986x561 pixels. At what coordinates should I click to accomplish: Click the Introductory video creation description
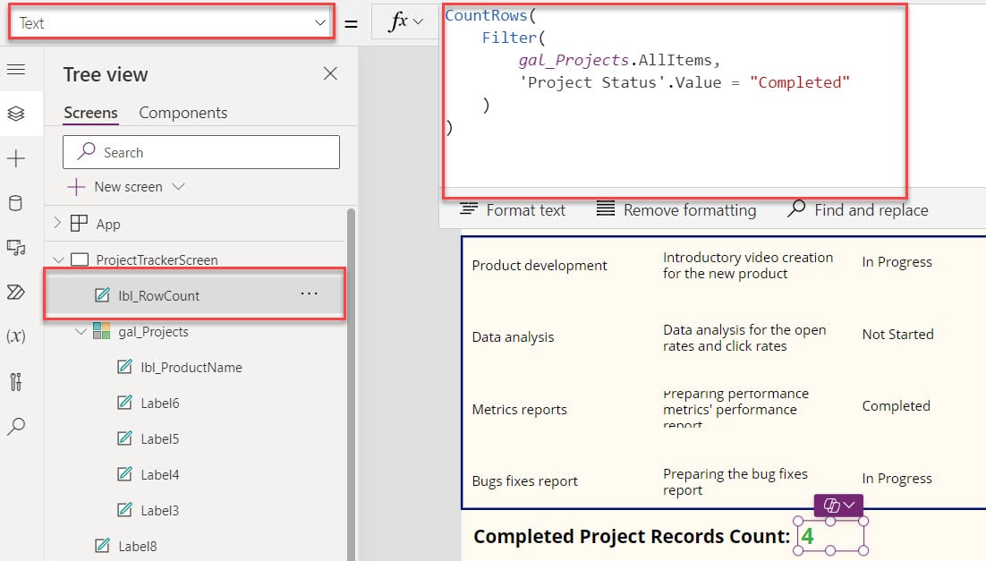point(748,266)
